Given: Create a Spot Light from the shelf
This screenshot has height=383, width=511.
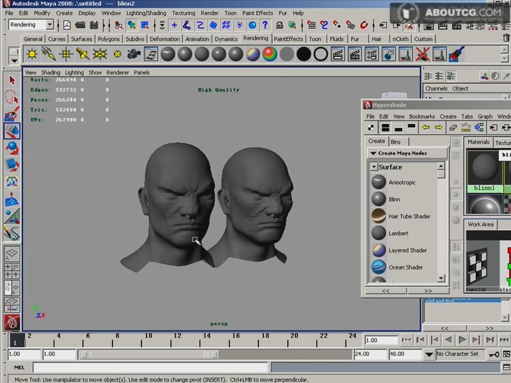Looking at the screenshot, I should (x=83, y=54).
